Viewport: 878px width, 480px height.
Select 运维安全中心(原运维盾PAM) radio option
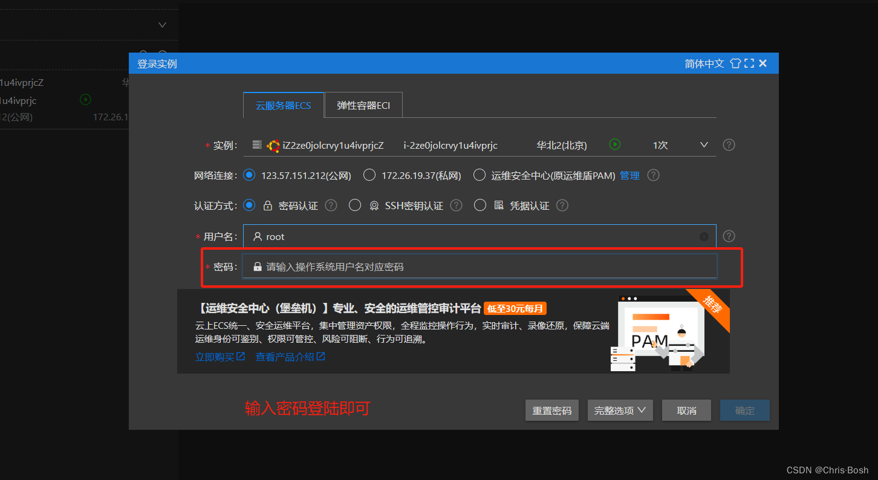point(480,175)
